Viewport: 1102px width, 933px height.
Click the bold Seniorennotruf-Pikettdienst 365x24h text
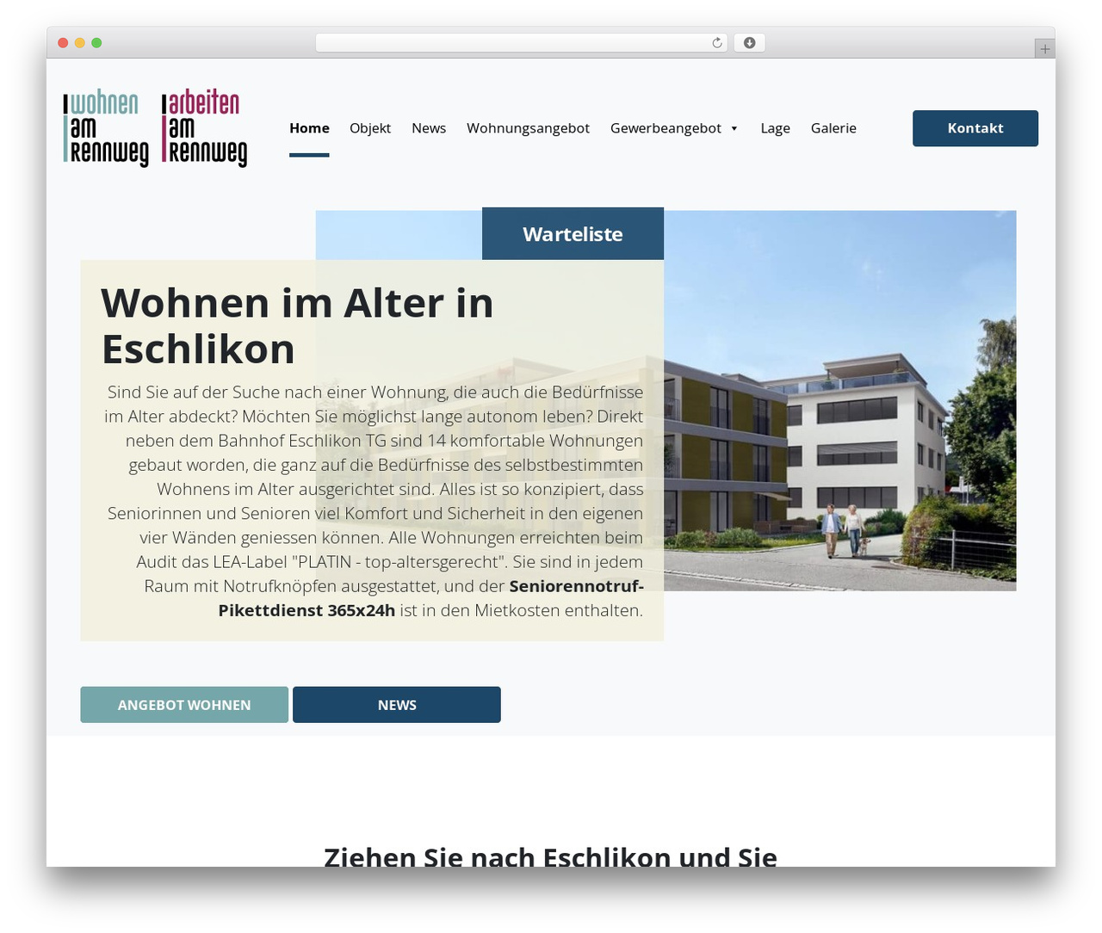430,598
